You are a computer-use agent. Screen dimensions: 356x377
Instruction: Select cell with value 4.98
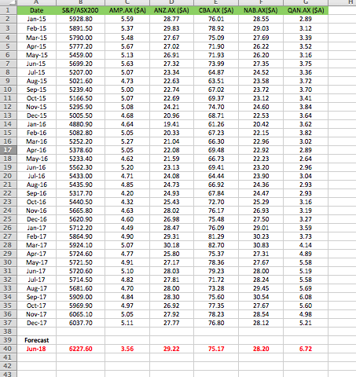pyautogui.click(x=306, y=314)
